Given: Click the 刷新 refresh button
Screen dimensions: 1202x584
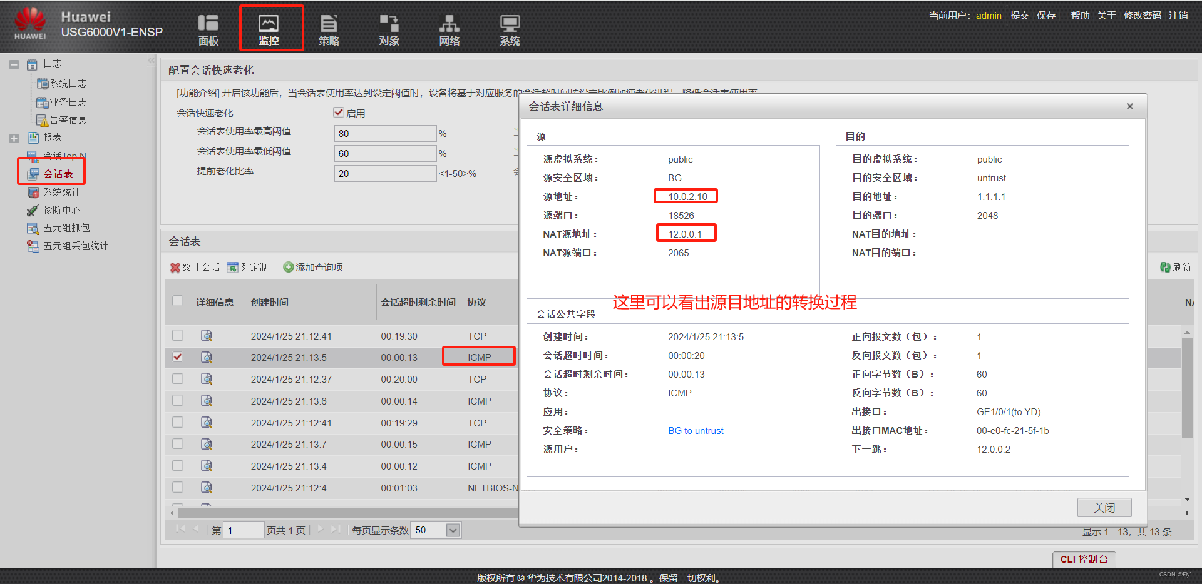Looking at the screenshot, I should (1176, 268).
